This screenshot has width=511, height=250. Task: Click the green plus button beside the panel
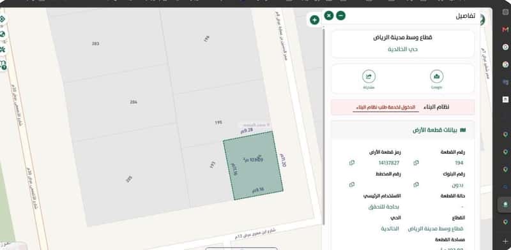coord(314,20)
